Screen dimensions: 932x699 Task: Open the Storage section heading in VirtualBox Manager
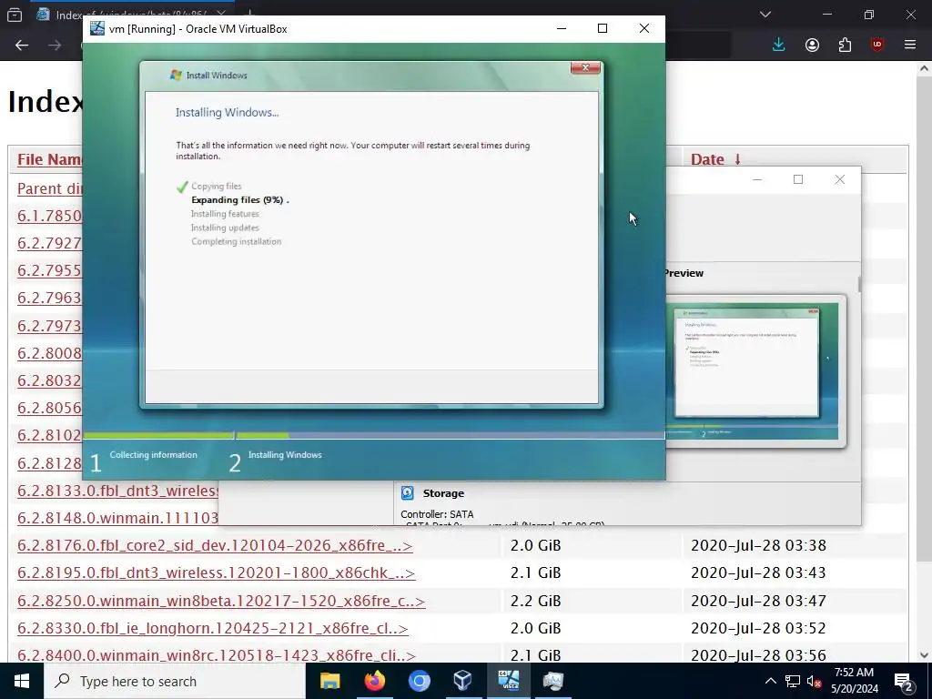443,493
